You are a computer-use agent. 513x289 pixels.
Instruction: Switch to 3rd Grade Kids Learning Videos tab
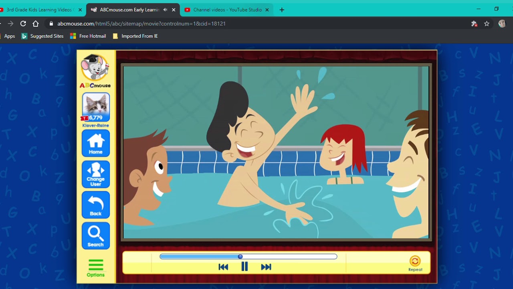(x=40, y=10)
